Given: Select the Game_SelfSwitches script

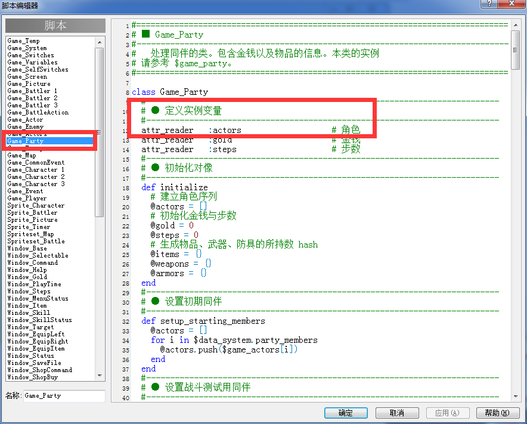Looking at the screenshot, I should pos(38,70).
